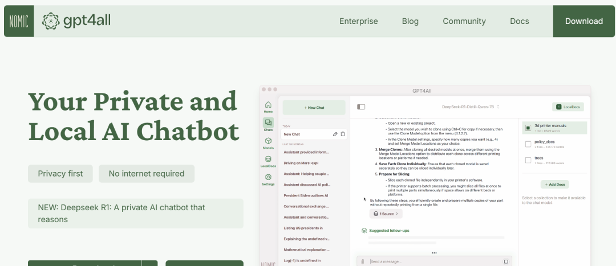The height and width of the screenshot is (266, 616).
Task: Click the + New Chat button
Action: point(314,108)
